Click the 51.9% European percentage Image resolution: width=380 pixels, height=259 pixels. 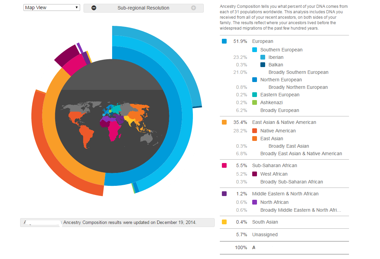click(x=240, y=41)
